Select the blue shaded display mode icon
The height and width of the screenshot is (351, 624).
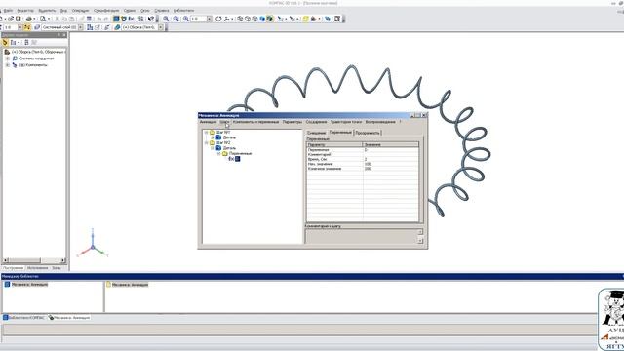pyautogui.click(x=262, y=19)
